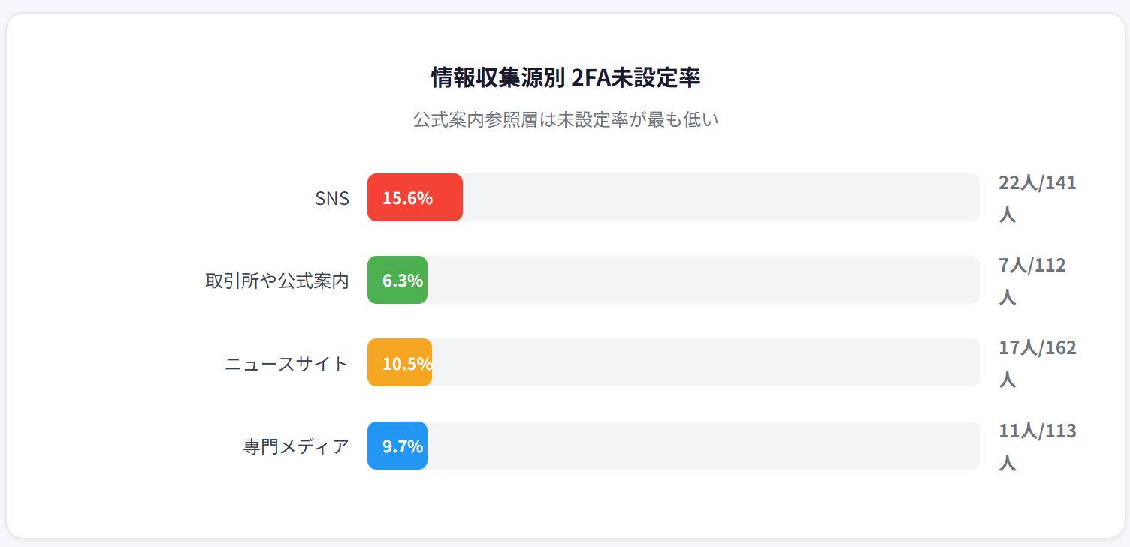Click the gray track of SNS bar

[721, 197]
